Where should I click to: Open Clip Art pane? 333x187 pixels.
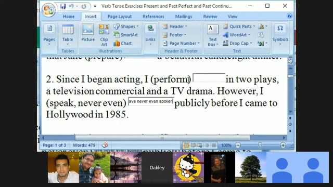(x=104, y=35)
